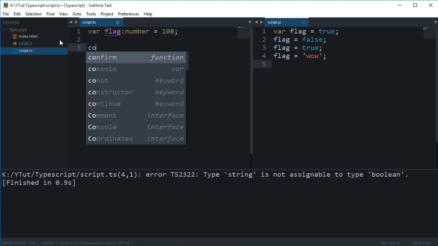This screenshot has width=438, height=246.
Task: Switch to the script.ts tab
Action: coord(89,22)
